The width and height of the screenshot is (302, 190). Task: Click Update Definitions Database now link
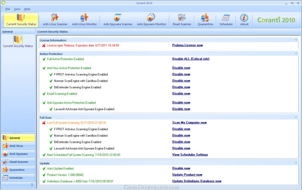pos(197,181)
